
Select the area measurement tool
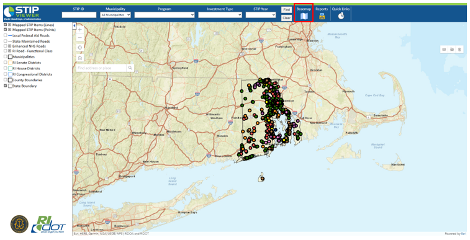point(452,50)
